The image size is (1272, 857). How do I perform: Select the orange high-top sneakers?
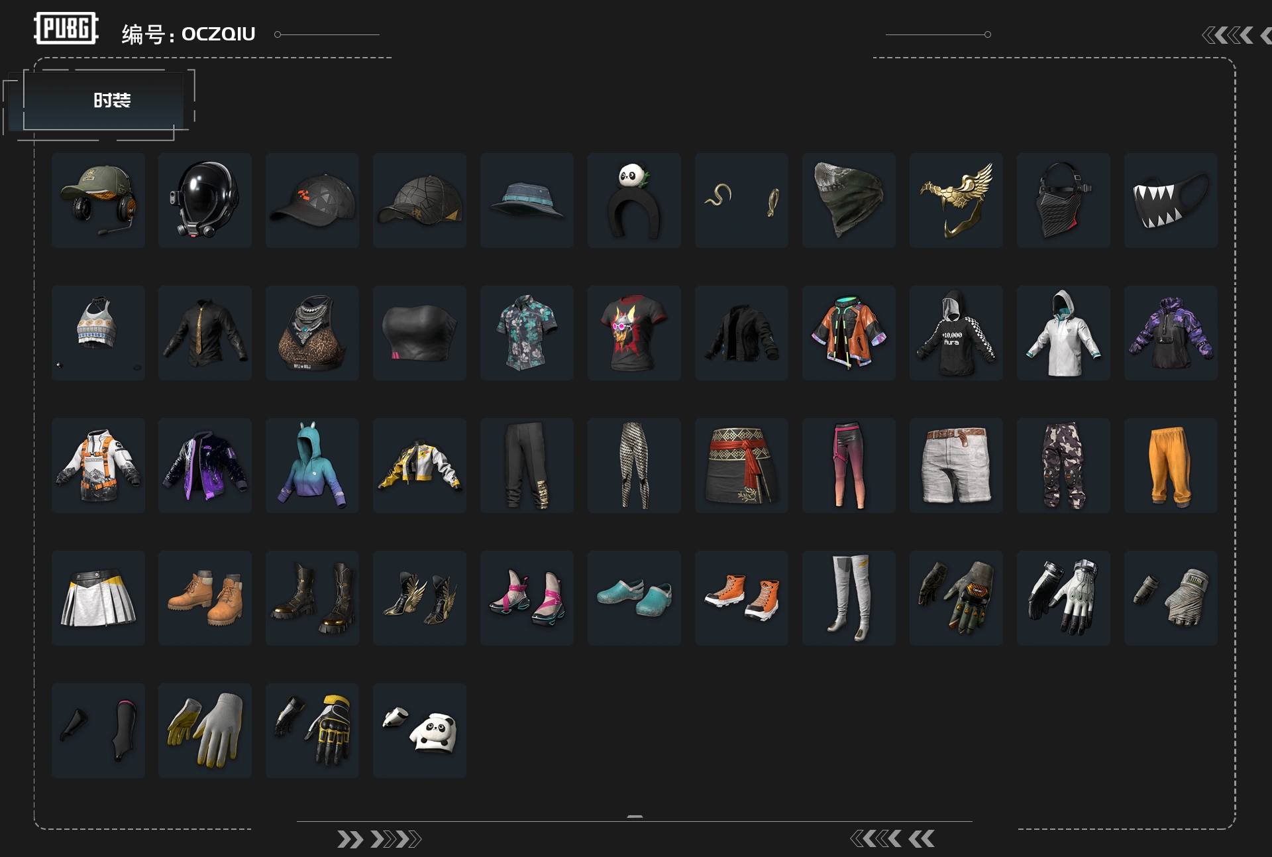click(x=742, y=598)
